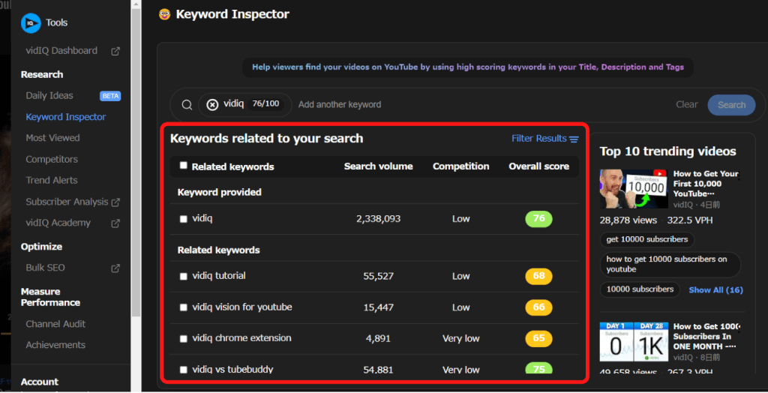Tick the checkbox for vidiq tutorial

click(x=184, y=276)
